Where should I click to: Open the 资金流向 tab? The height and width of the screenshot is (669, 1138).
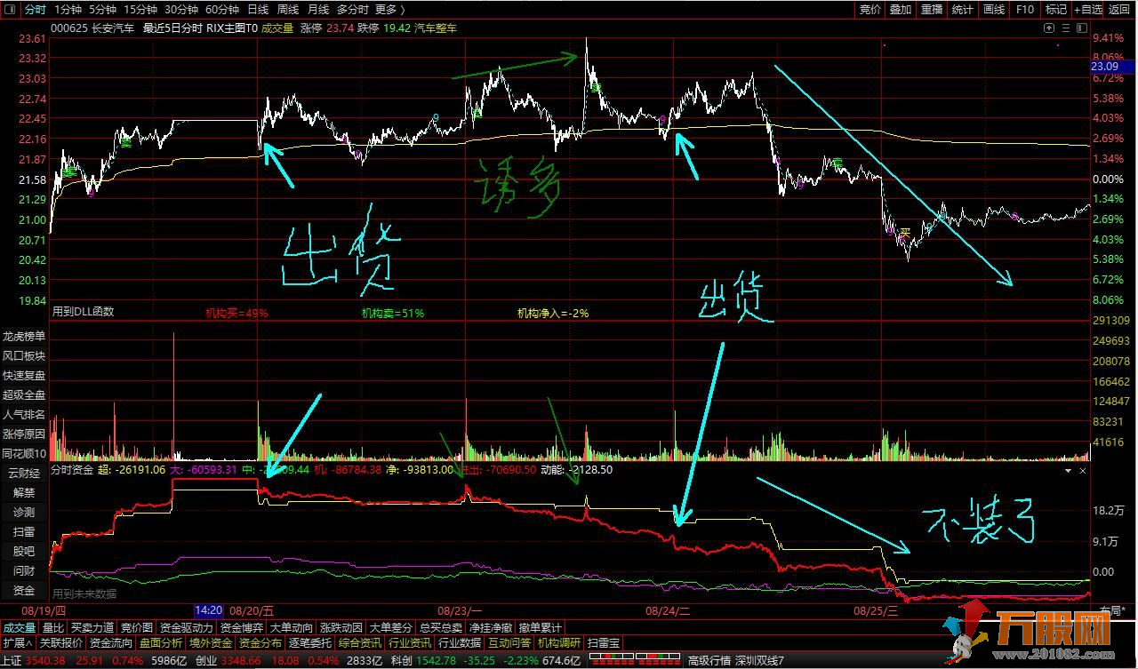point(111,643)
